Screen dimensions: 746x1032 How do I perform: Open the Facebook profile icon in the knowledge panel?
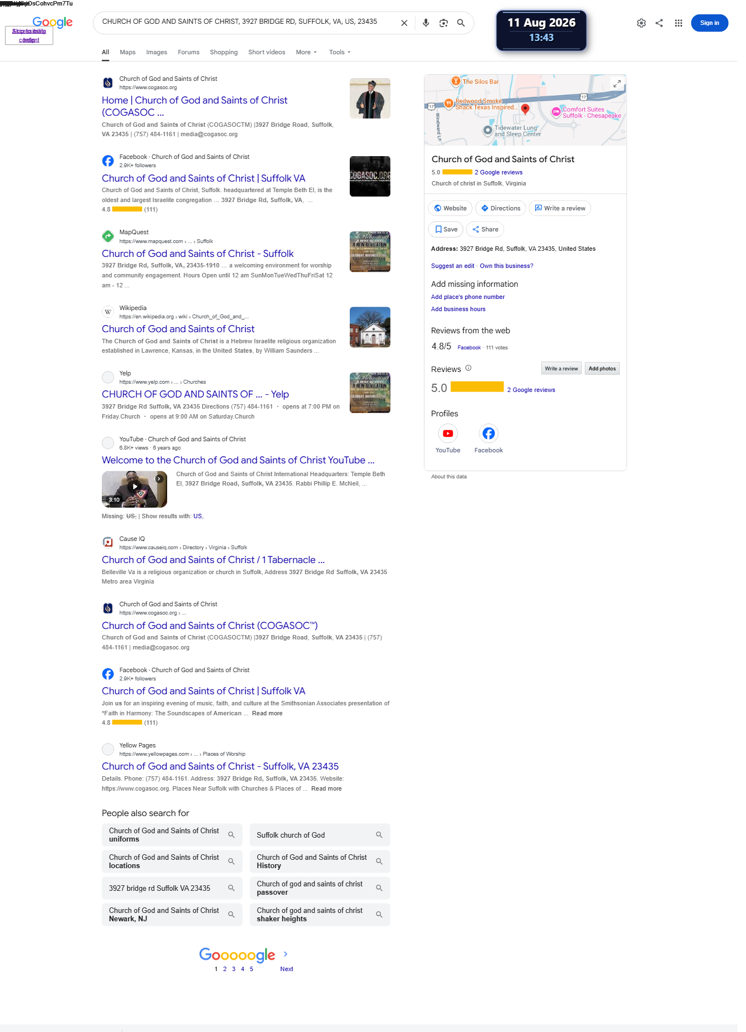coord(489,434)
